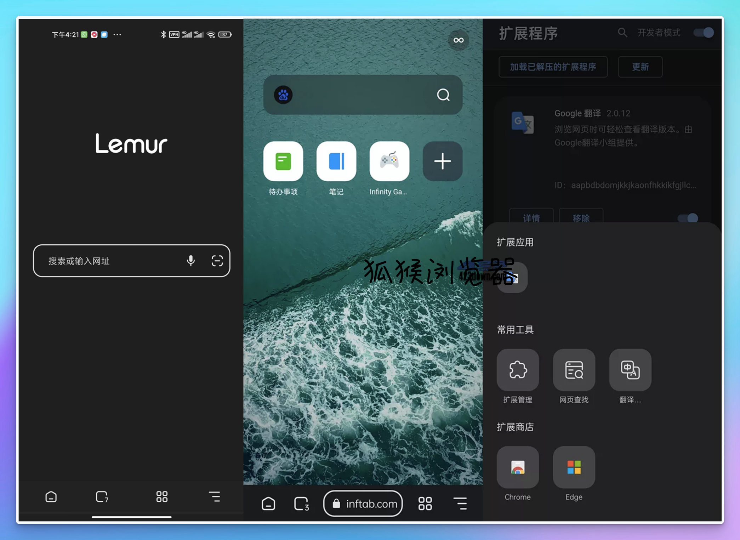Click the 加载已解压的扩展程序 button
The height and width of the screenshot is (540, 740).
[x=553, y=67]
